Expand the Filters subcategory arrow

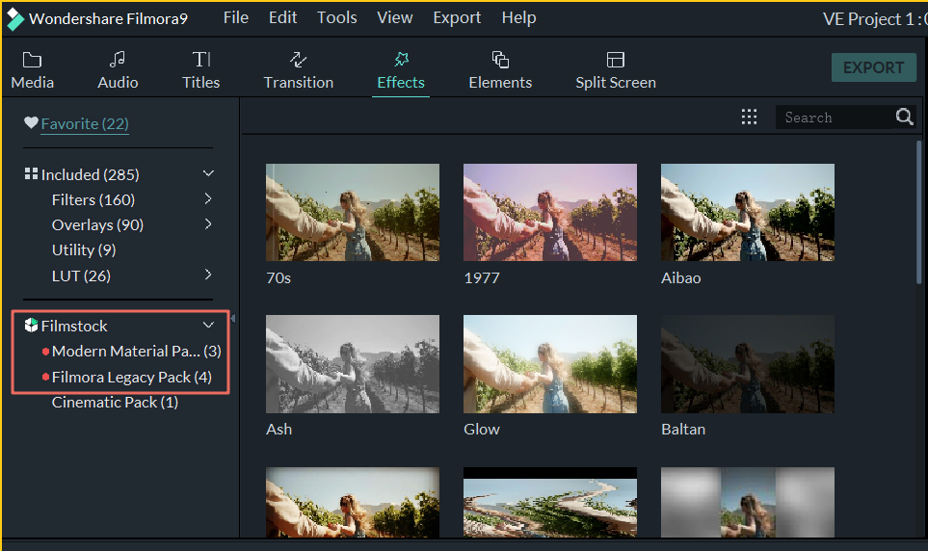pos(208,199)
